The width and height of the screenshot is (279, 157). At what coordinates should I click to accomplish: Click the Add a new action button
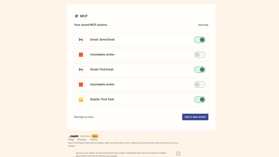click(x=195, y=117)
